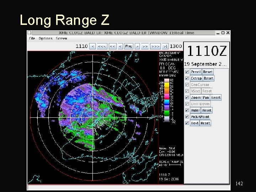The height and width of the screenshot is (192, 256).
Task: Toggle the GeoCursor checkbox
Action: pos(187,85)
